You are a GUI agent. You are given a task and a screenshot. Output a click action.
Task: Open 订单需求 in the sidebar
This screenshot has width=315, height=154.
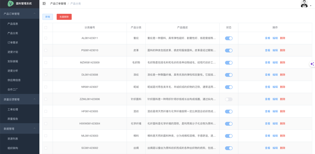15,43
